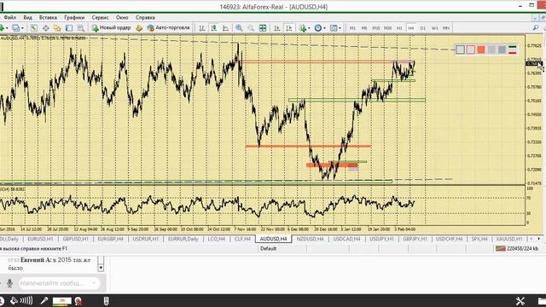This screenshot has height=307, width=546.
Task: Open the Вид menu
Action: tap(28, 17)
